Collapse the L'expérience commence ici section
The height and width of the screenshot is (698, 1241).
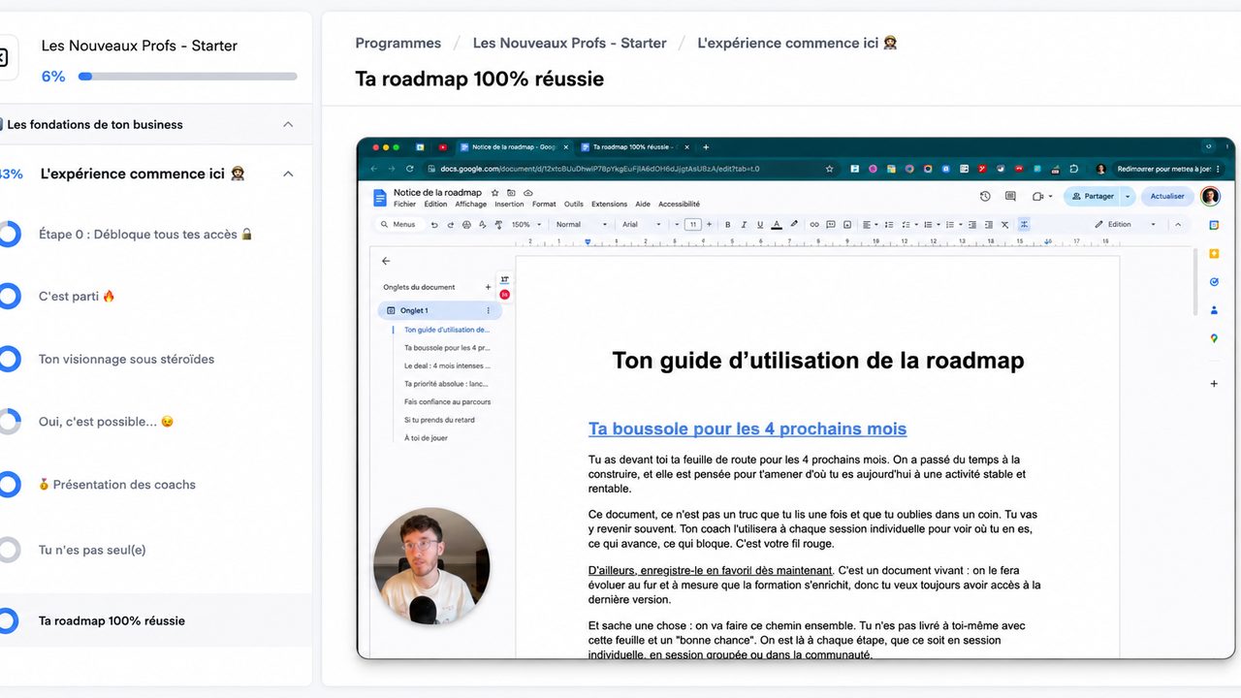pyautogui.click(x=288, y=174)
